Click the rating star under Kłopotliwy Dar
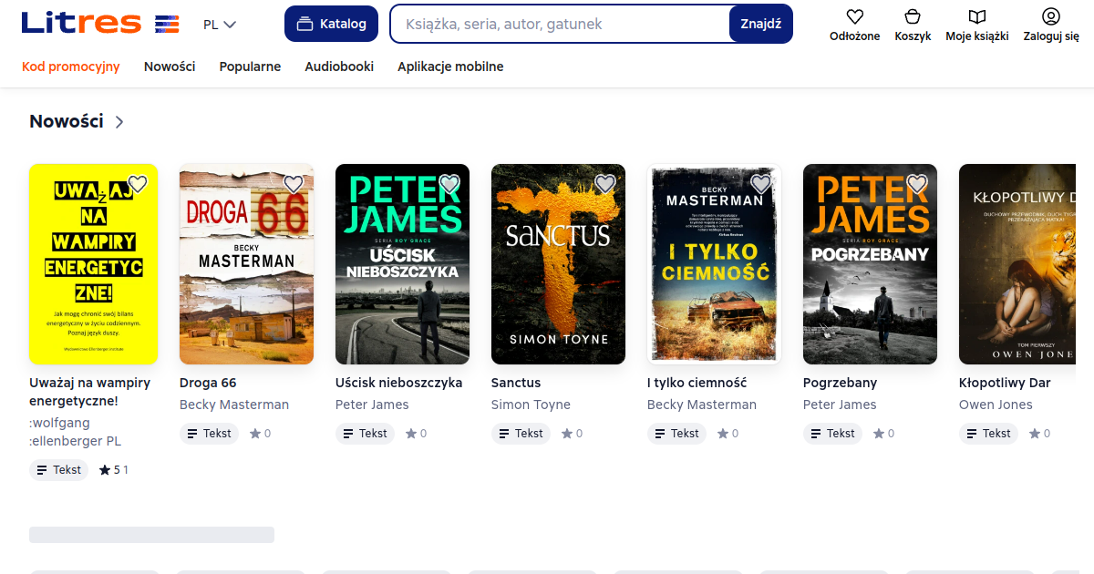Image resolution: width=1094 pixels, height=574 pixels. pyautogui.click(x=1035, y=434)
